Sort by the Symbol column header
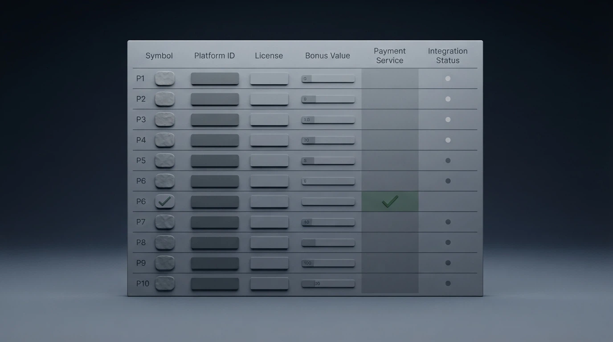Image resolution: width=613 pixels, height=342 pixels. pos(159,56)
